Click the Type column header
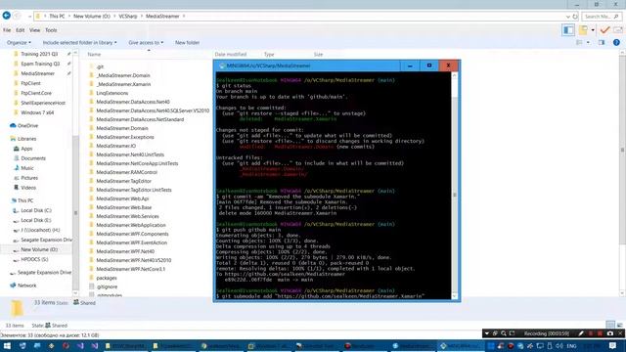The image size is (626, 352). 269,55
